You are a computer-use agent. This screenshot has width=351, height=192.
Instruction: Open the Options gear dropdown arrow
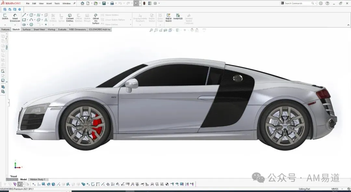coord(159,3)
